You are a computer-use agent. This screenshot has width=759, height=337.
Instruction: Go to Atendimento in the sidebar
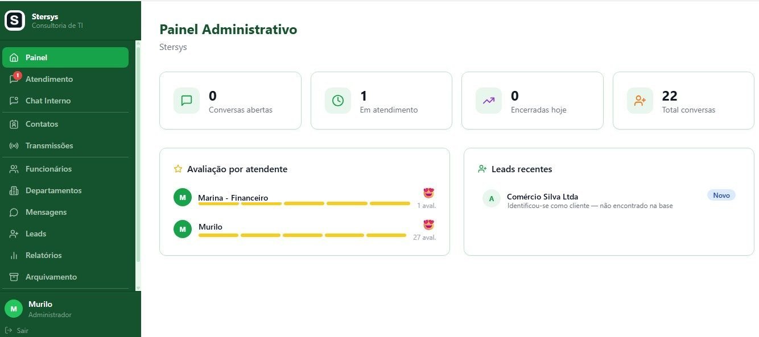65,79
